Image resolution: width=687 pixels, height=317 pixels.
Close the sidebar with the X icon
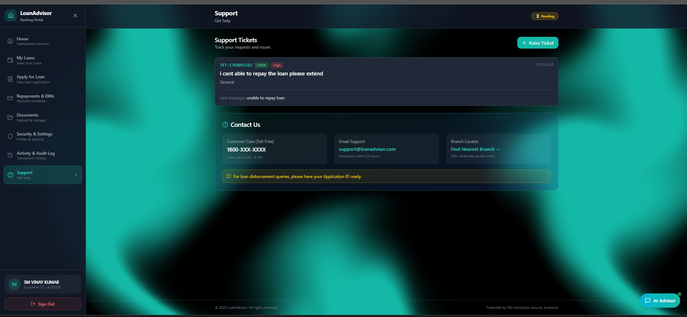point(75,15)
